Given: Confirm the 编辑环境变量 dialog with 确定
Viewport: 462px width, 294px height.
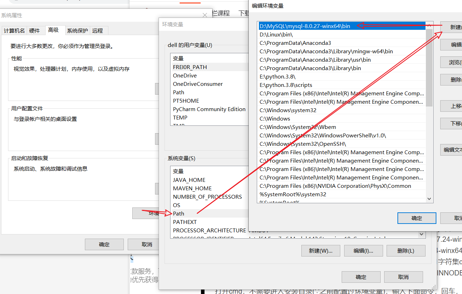Looking at the screenshot, I should [417, 218].
